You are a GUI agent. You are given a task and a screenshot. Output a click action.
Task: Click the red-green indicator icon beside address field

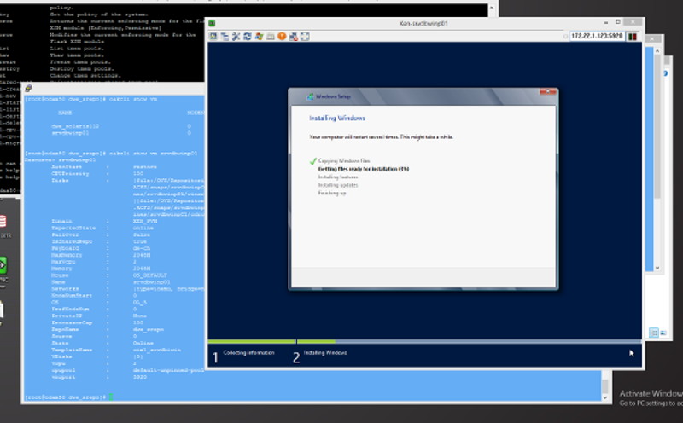(x=633, y=37)
